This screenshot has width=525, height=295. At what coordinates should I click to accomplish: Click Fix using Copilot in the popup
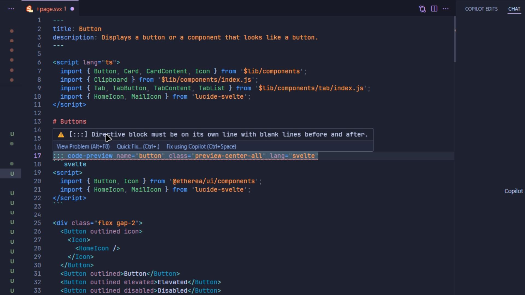201,146
